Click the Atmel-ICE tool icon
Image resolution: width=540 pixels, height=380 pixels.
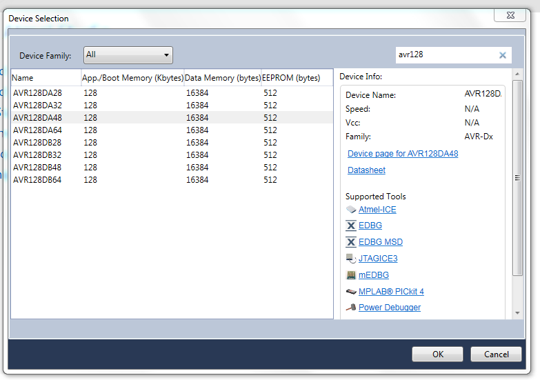click(351, 210)
